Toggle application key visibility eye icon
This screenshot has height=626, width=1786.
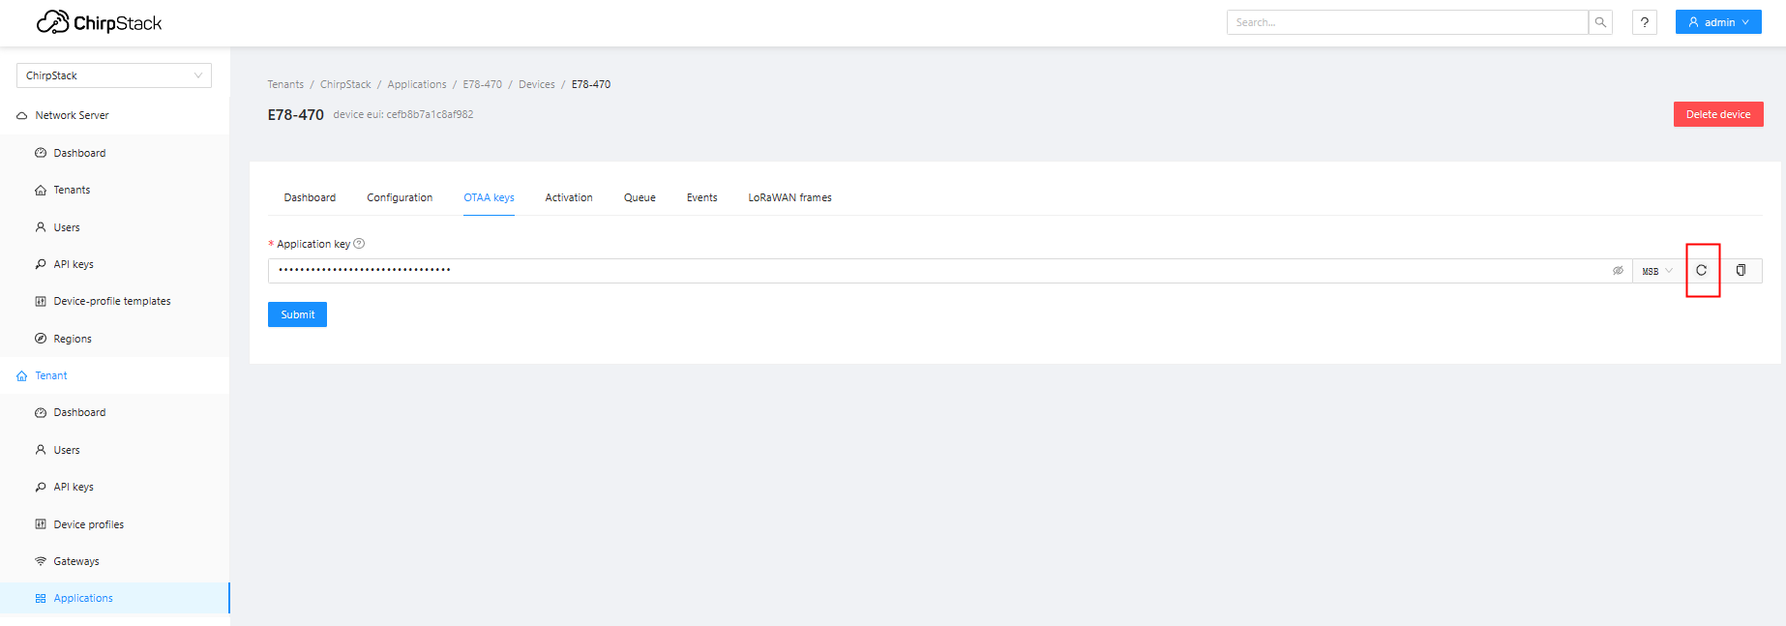pyautogui.click(x=1618, y=271)
